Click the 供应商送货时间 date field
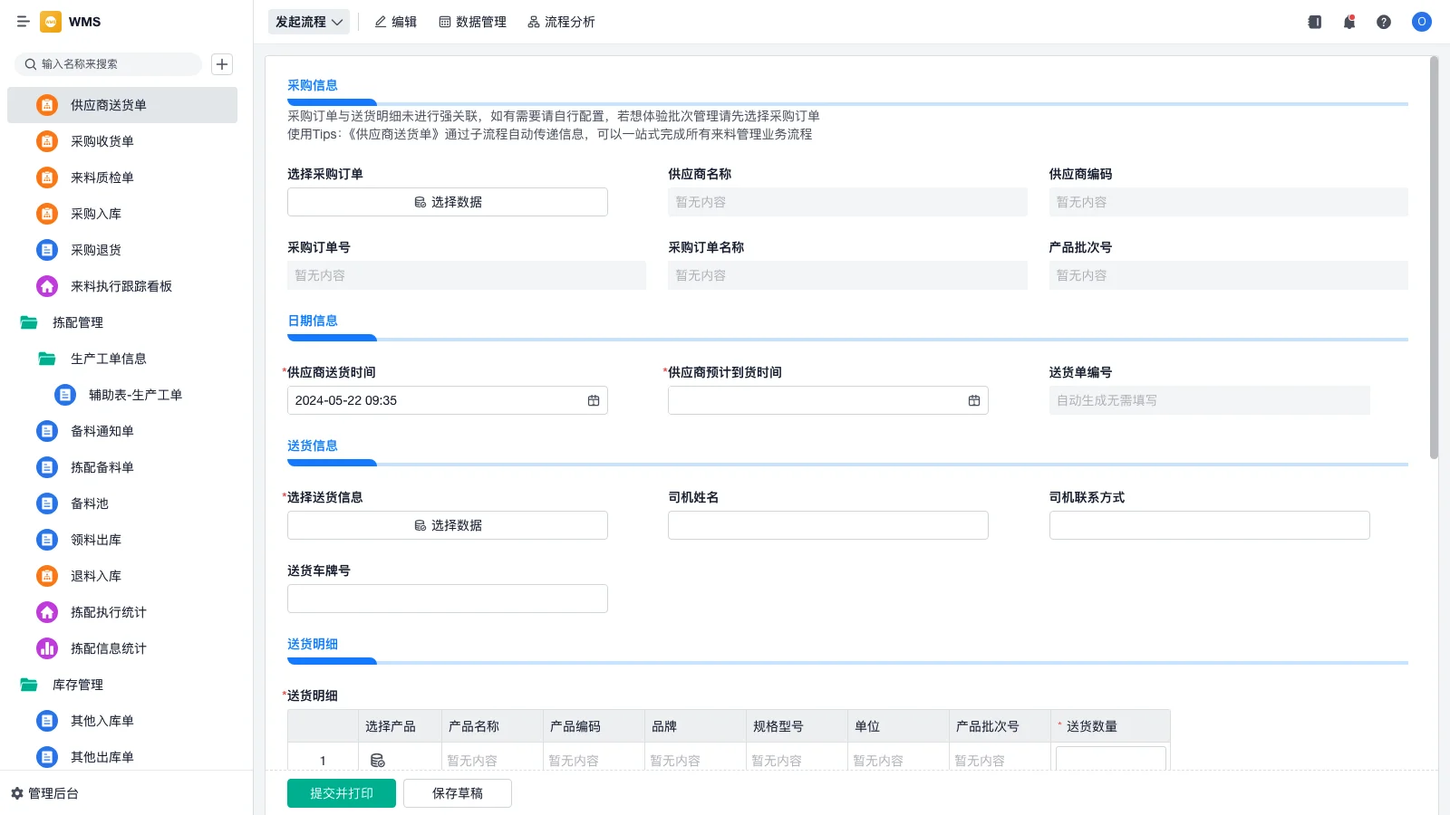The height and width of the screenshot is (815, 1450). pyautogui.click(x=448, y=400)
